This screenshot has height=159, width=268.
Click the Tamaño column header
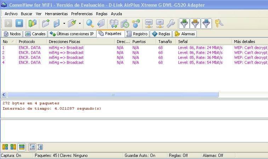165,42
